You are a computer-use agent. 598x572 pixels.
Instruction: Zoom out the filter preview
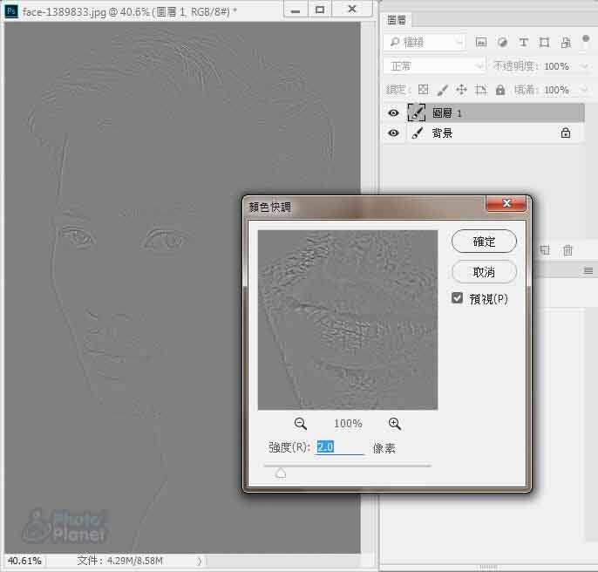click(x=301, y=424)
